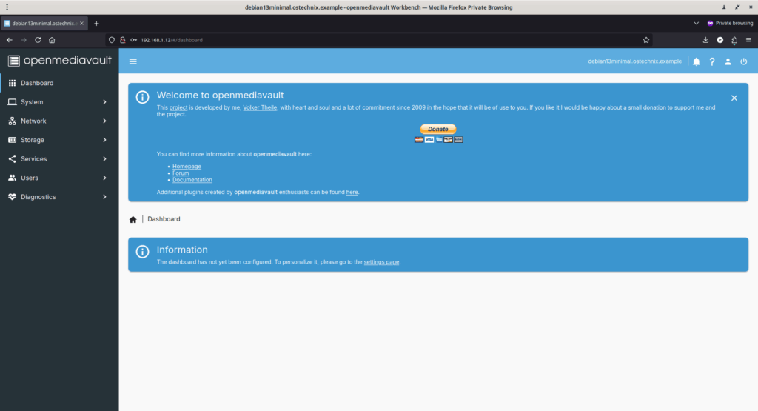
Task: Close the debian13minimal browser tab
Action: pos(81,23)
